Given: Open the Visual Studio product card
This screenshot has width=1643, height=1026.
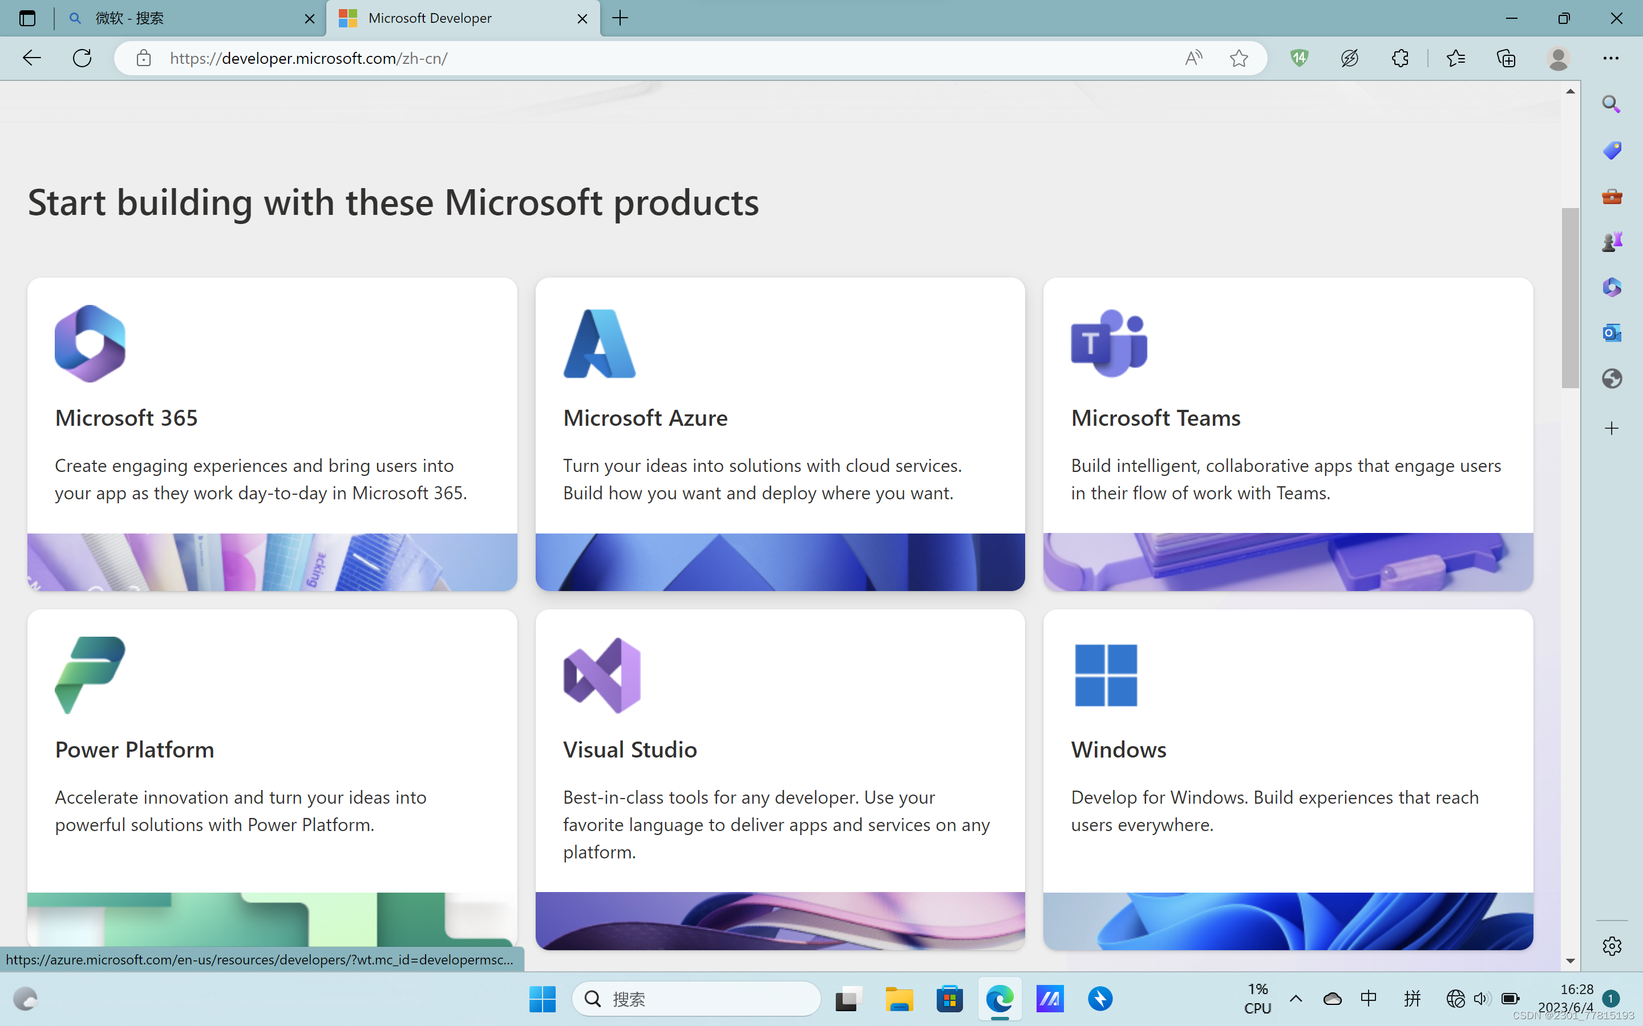Looking at the screenshot, I should click(x=779, y=779).
